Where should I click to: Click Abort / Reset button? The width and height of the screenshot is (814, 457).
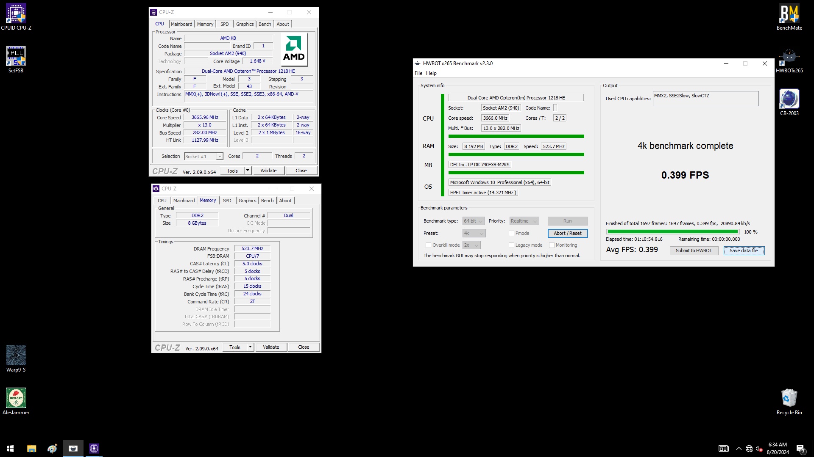[x=568, y=233]
